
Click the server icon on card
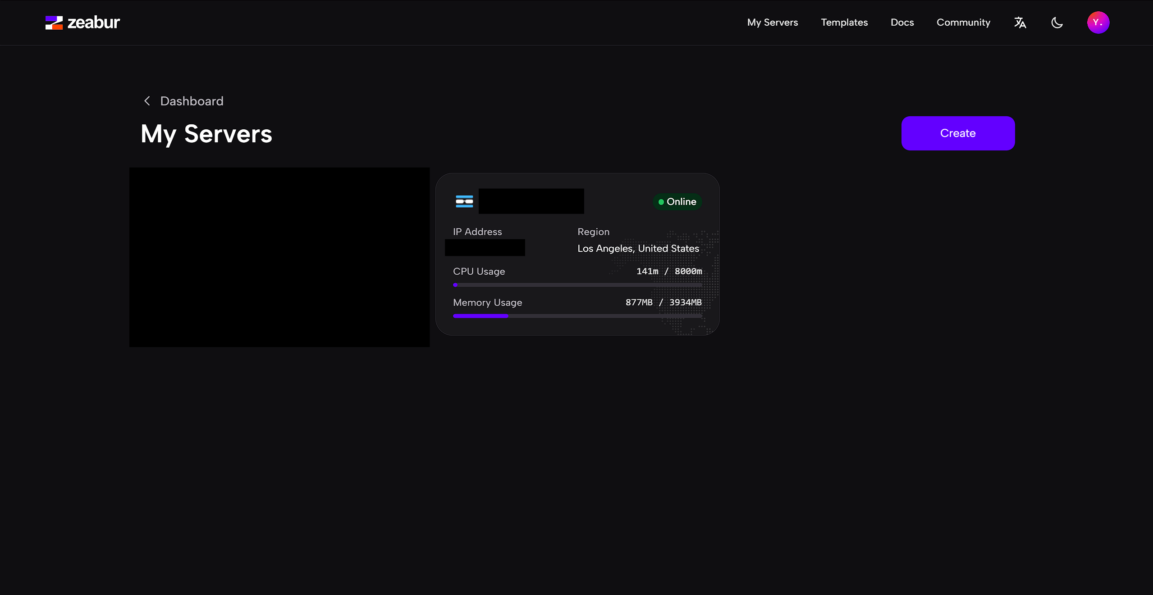[x=464, y=201]
